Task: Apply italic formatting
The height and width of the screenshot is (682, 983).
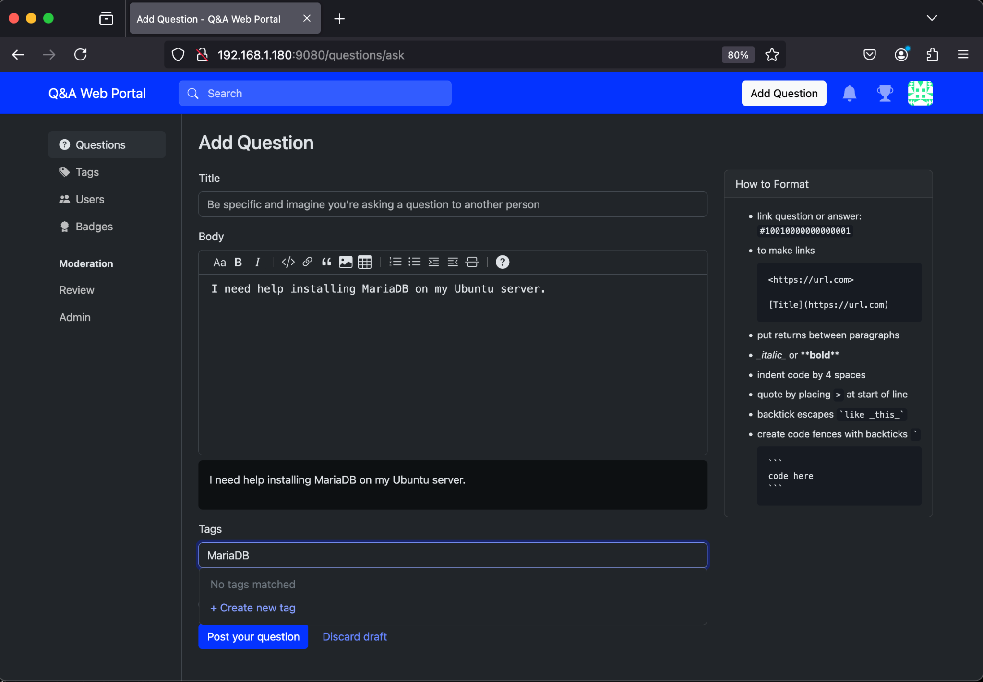Action: (258, 262)
